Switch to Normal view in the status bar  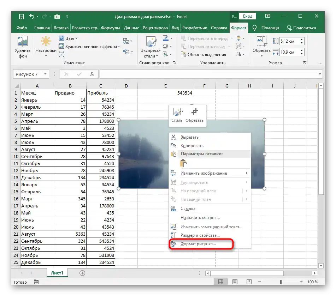pos(220,282)
